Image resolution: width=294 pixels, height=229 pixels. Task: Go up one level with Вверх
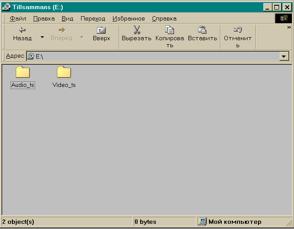101,34
